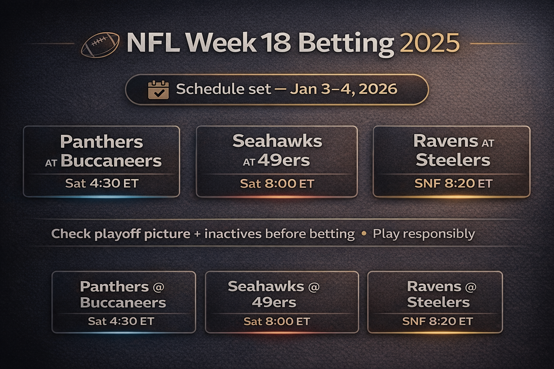
Task: Select "SNF 8:20 ET" in the upper card
Action: point(453,183)
